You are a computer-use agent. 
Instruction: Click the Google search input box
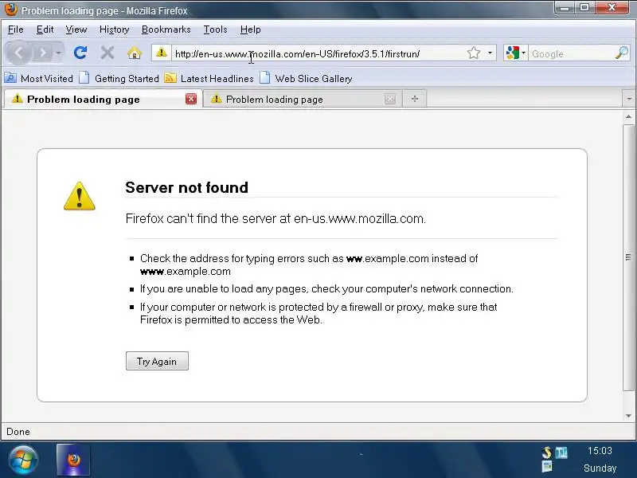point(571,53)
